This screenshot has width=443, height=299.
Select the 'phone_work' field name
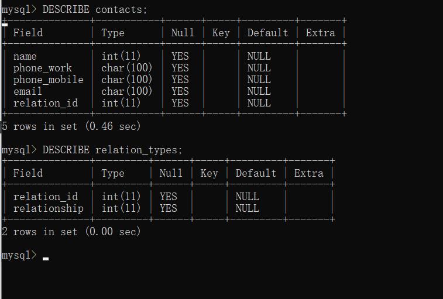click(43, 68)
